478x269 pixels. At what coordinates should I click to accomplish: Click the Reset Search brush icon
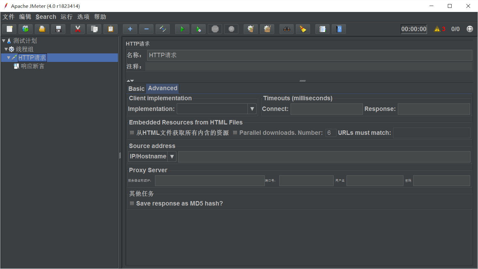coord(303,29)
